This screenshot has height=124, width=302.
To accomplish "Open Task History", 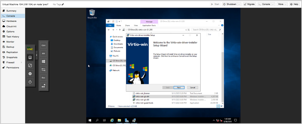I will coord(12,37).
